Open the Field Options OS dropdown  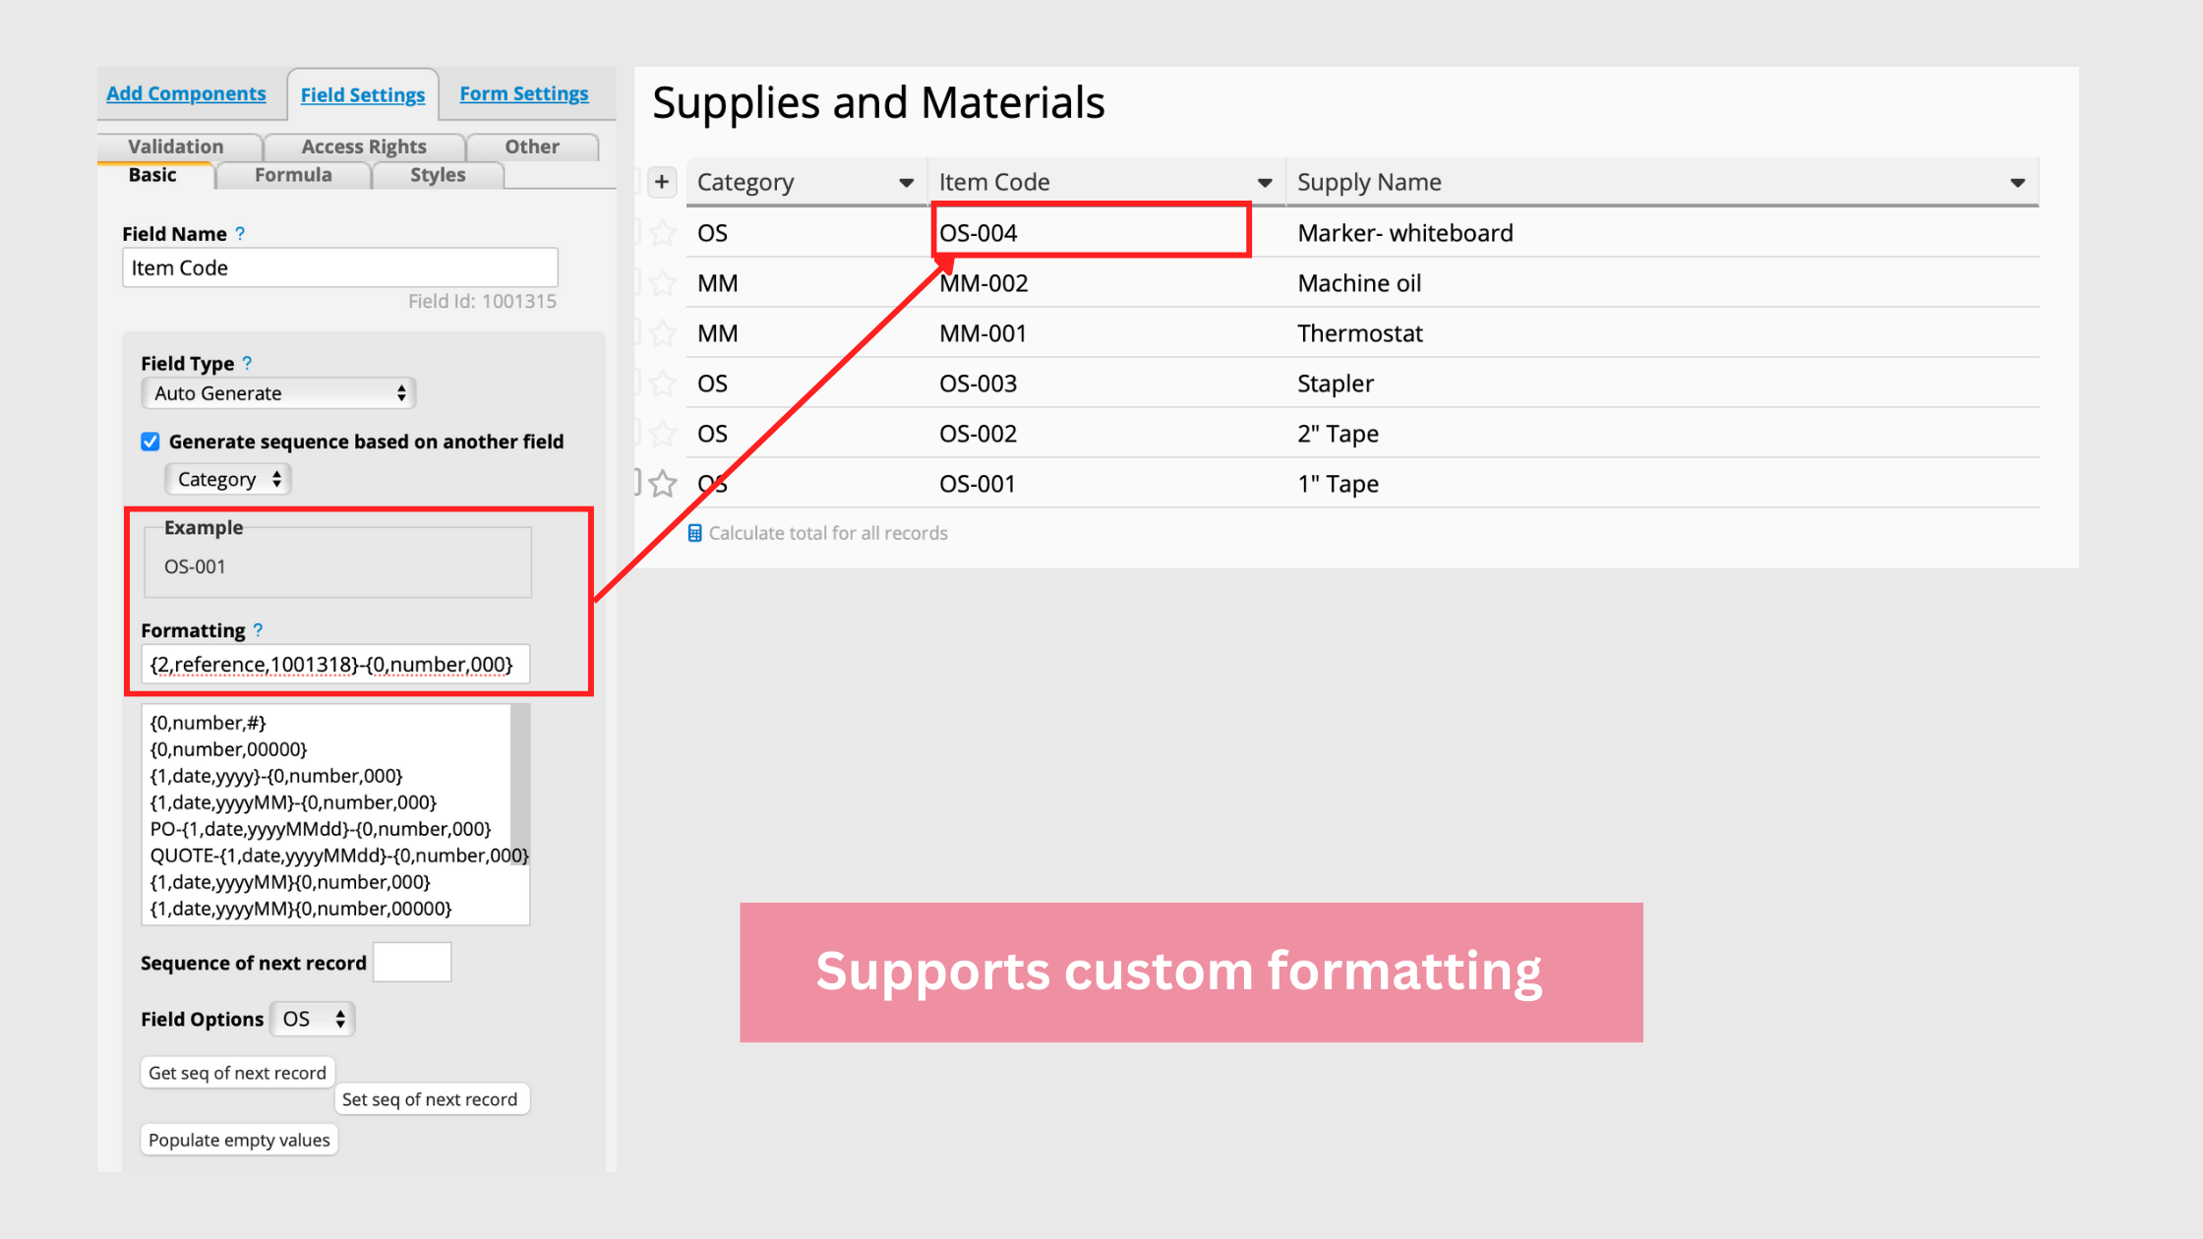(313, 1020)
